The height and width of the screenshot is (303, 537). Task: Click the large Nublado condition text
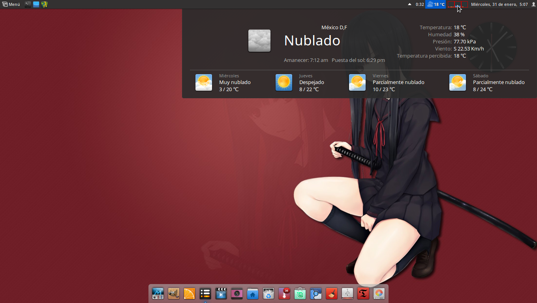point(312,41)
